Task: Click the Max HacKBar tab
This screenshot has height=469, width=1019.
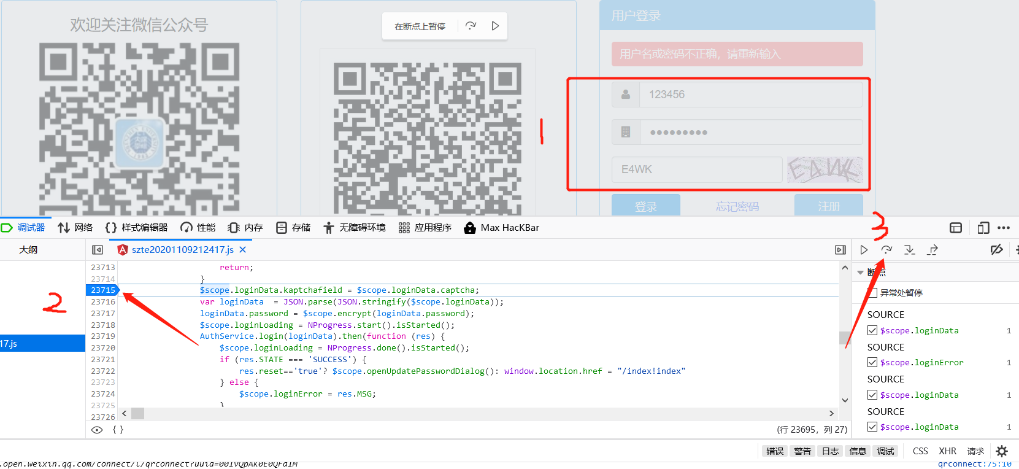Action: tap(502, 228)
